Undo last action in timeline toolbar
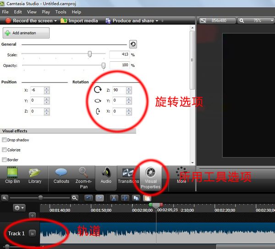 (x=88, y=198)
